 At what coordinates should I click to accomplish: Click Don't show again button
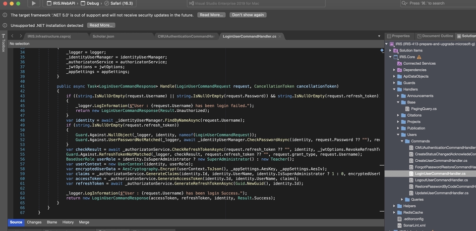tap(248, 15)
